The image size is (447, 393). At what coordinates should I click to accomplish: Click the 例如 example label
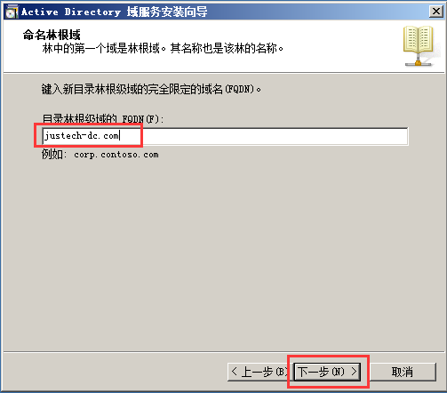click(x=54, y=155)
